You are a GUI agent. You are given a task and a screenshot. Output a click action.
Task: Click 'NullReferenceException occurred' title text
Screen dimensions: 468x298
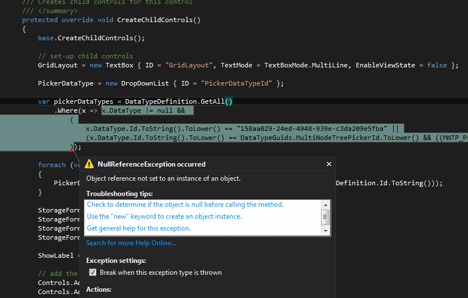(151, 164)
